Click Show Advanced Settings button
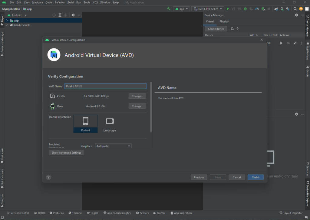310x220 pixels. (66, 153)
